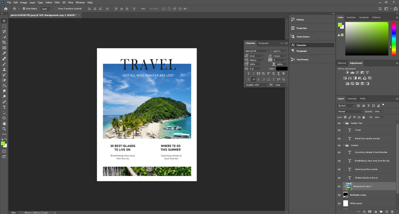
Task: Select the Eyedropper tool
Action: [4, 53]
